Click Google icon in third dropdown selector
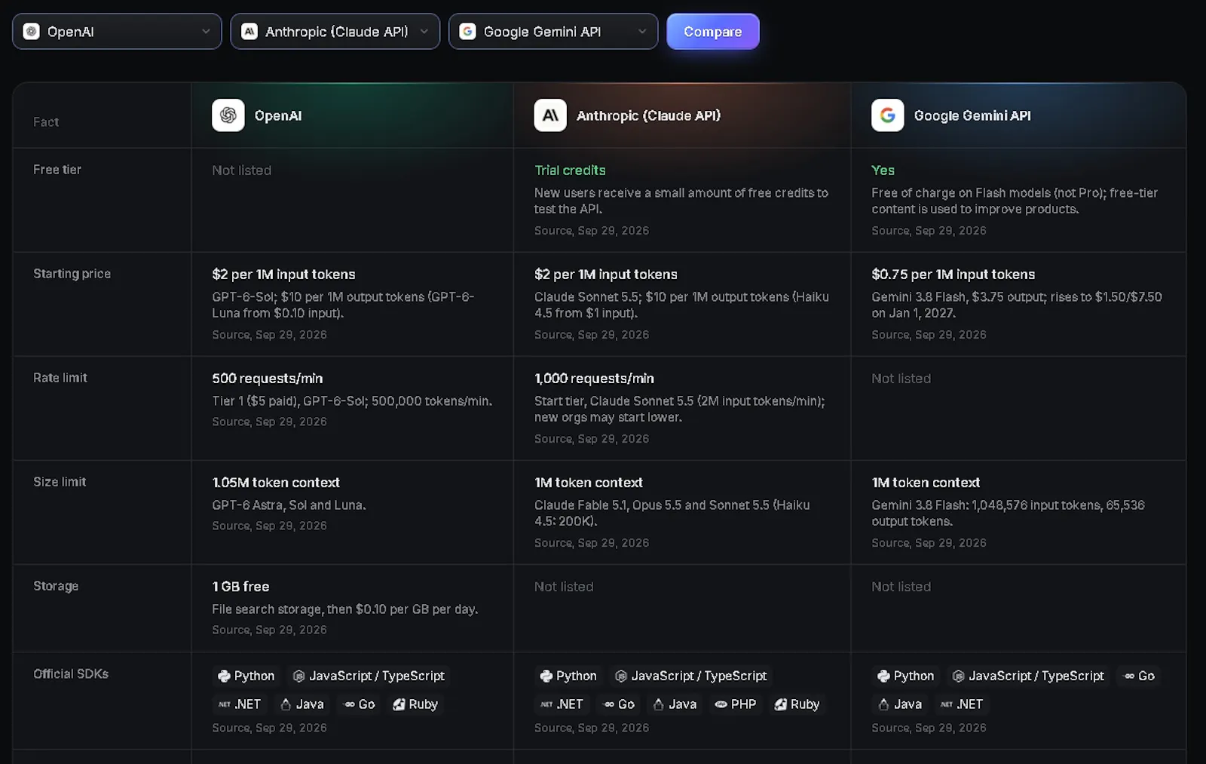This screenshot has height=764, width=1206. click(467, 32)
